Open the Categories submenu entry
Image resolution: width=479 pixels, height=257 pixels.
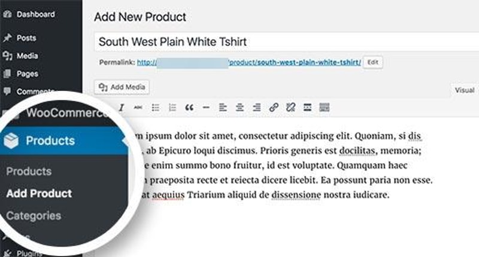pos(34,216)
